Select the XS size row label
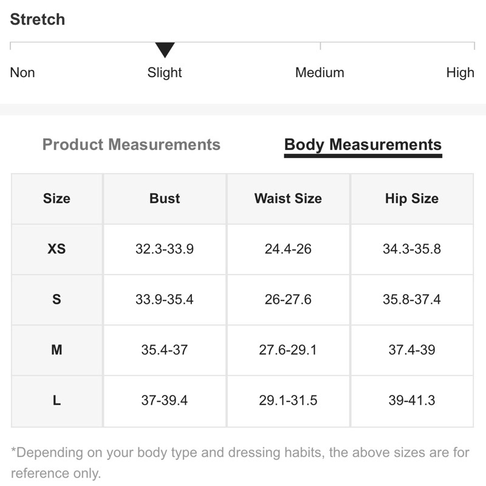 (56, 249)
